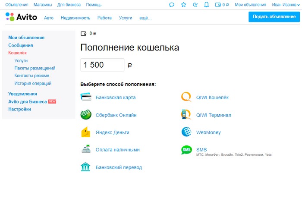Go to the Работа category

point(104,18)
